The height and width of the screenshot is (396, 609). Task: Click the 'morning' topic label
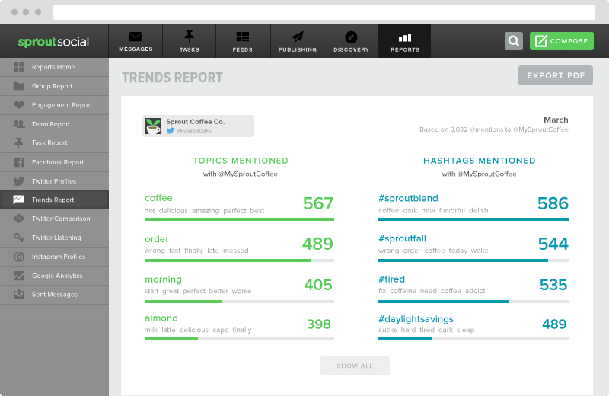pyautogui.click(x=163, y=279)
